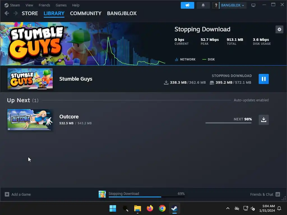Open the Friends & Chat grid icon
Screen dimensions: 287x215
(278, 194)
